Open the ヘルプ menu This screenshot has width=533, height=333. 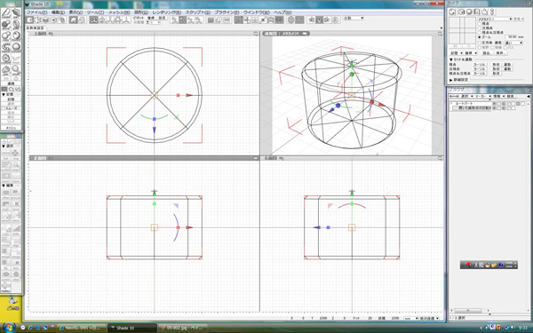pyautogui.click(x=282, y=12)
